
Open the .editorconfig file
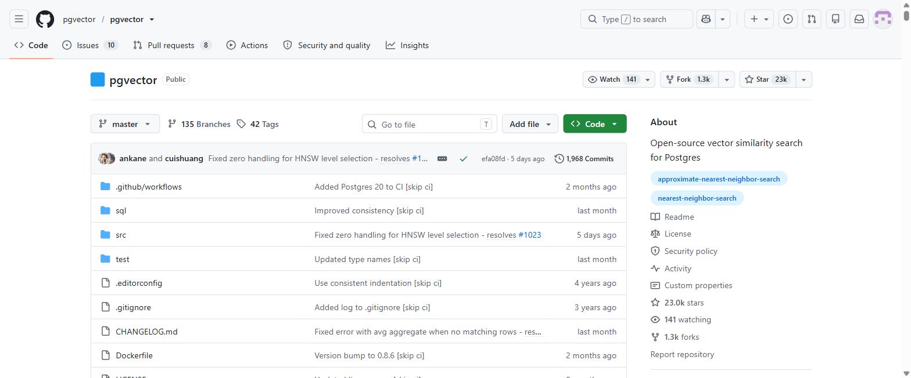click(x=139, y=283)
